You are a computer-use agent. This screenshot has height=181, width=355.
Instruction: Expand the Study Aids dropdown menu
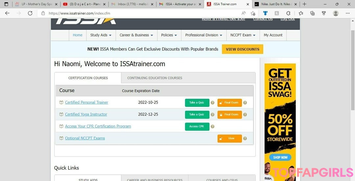coord(101,35)
